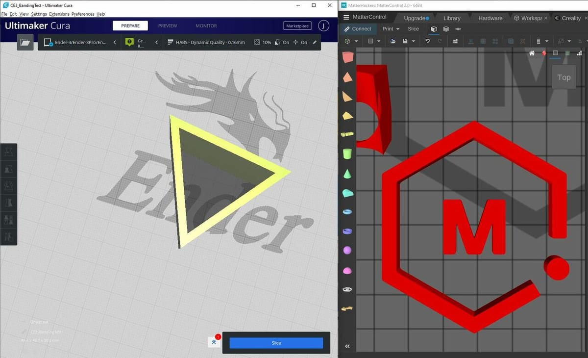Select the Mirror tool in Cura sidebar
Screen dimensions: 588x358
8,203
